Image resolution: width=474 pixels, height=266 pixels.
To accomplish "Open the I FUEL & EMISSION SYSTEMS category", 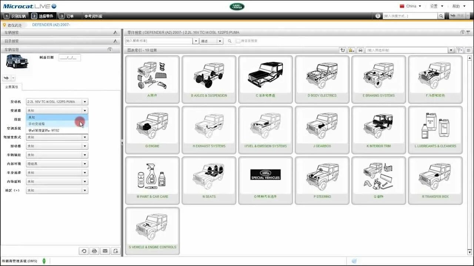I will (x=266, y=130).
